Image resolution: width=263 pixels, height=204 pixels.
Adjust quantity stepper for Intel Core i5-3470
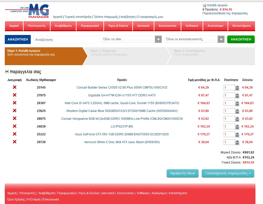237,103
